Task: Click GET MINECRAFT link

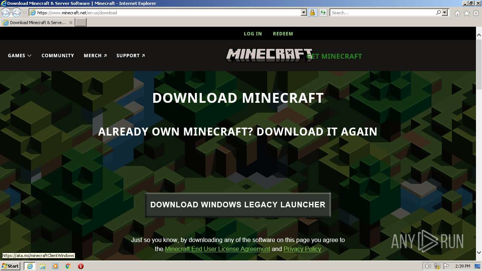Action: (x=334, y=56)
